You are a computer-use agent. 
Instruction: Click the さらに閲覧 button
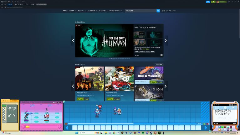coord(159,65)
